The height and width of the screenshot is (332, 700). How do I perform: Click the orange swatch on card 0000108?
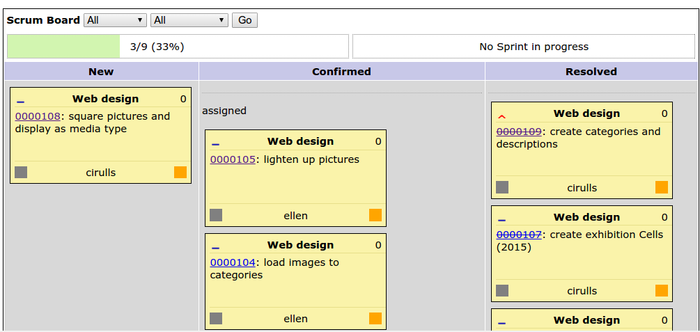(x=180, y=172)
